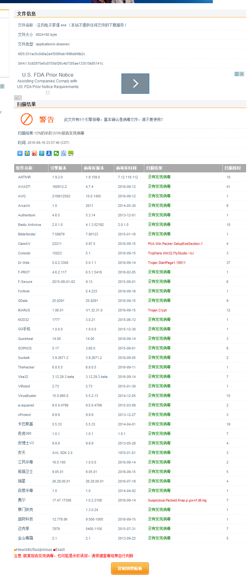Click the last green share icon
Image resolution: width=247 pixels, height=575 pixels.
pyautogui.click(x=71, y=153)
